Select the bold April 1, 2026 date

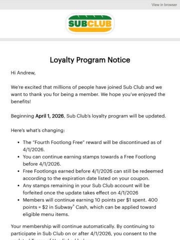pos(49,116)
